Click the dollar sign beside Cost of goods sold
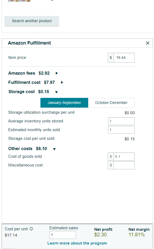The height and width of the screenshot is (249, 154). (x=111, y=157)
